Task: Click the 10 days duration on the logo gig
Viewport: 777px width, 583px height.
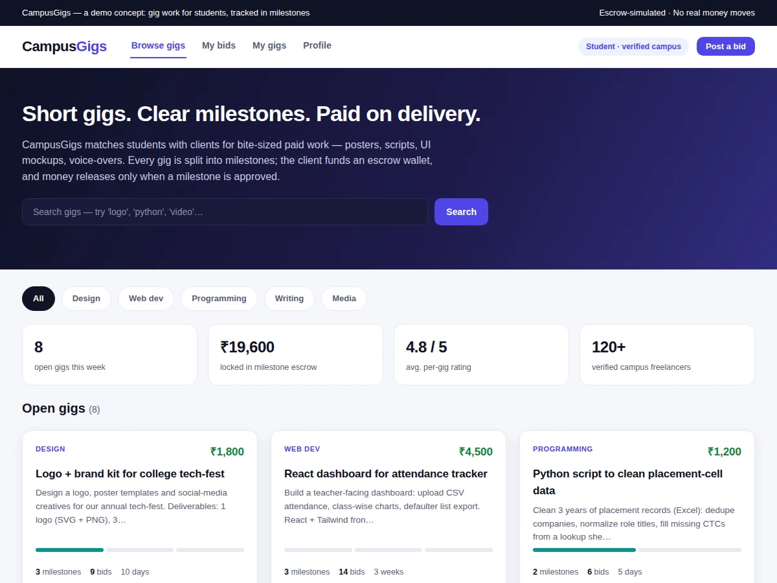Action: click(135, 572)
